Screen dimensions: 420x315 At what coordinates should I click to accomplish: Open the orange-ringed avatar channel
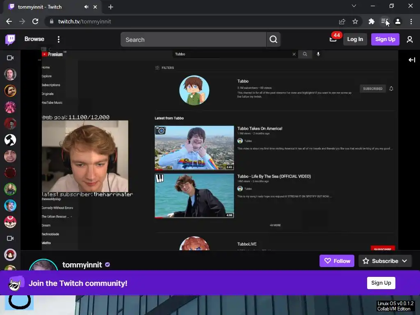(x=10, y=91)
